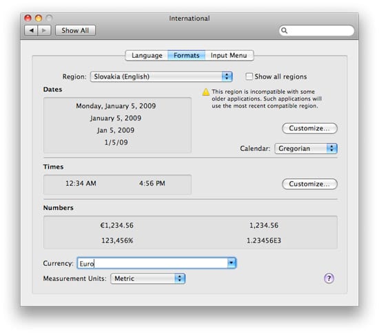The height and width of the screenshot is (334, 379).
Task: Click Customize button for Times
Action: coord(309,184)
